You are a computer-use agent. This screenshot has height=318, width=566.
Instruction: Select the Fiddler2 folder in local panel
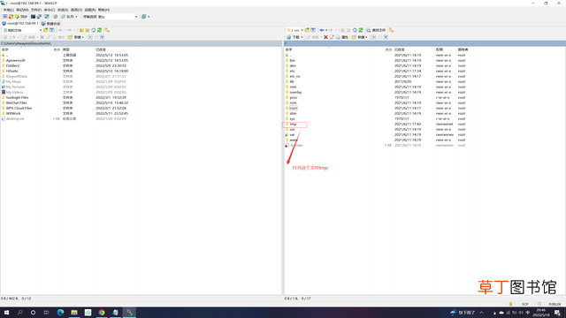tap(12, 65)
